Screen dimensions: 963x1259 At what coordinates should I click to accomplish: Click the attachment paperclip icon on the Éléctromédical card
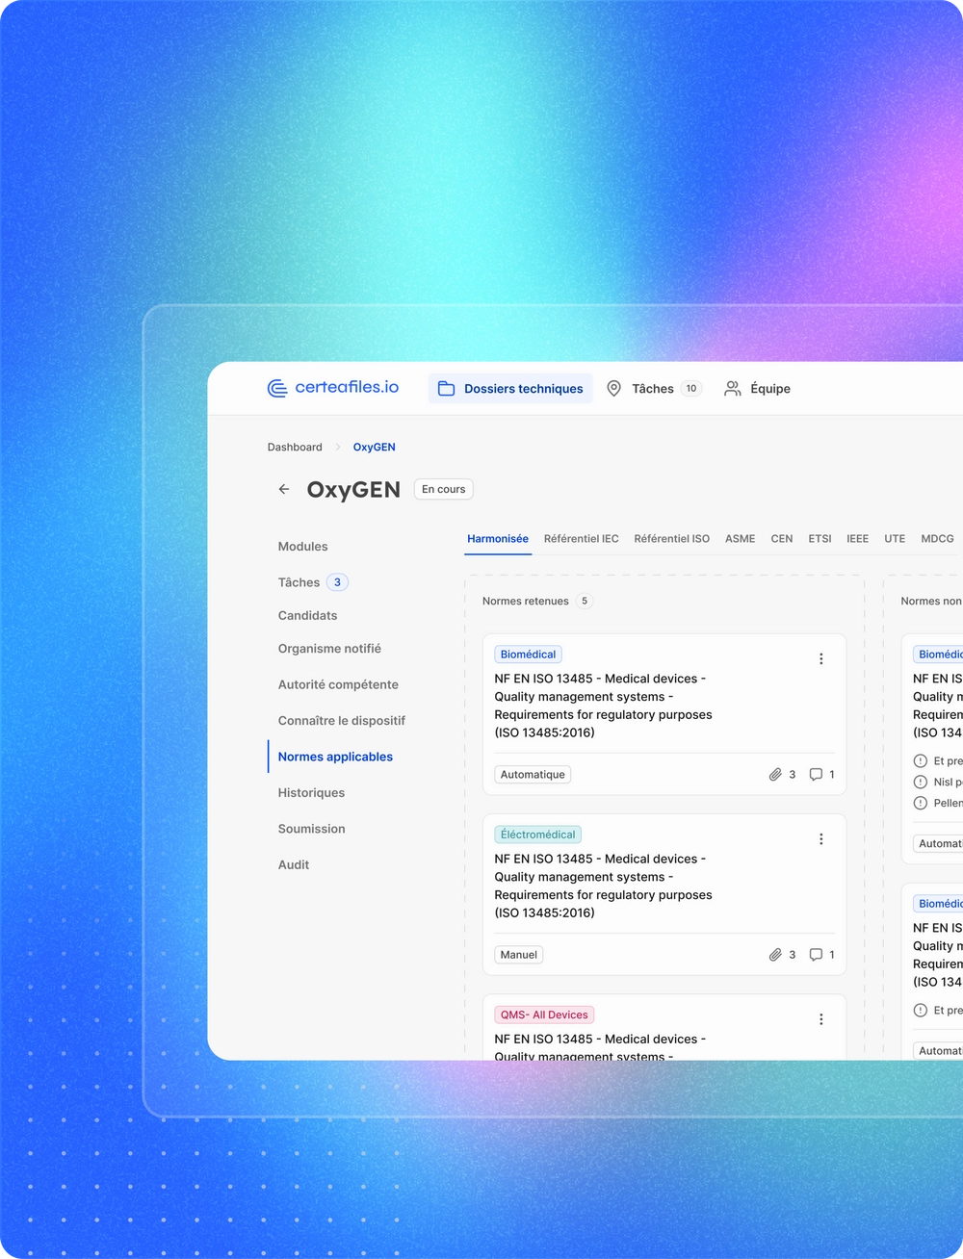775,955
